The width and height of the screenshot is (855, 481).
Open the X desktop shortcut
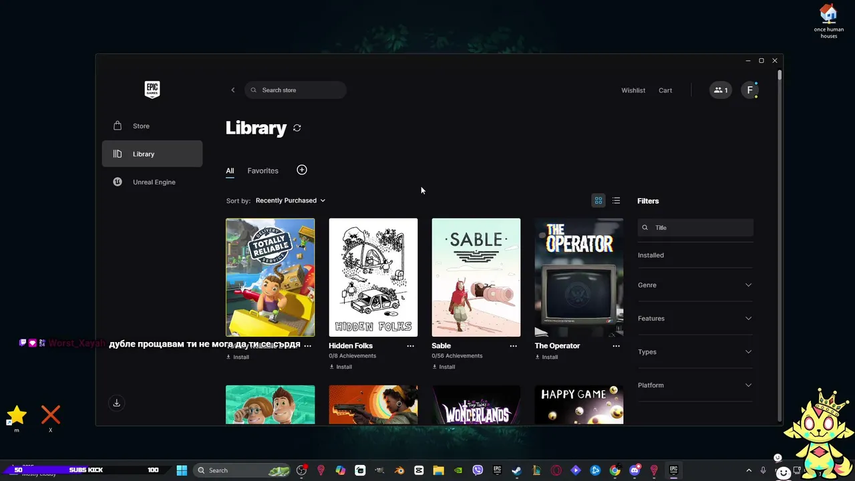click(51, 419)
